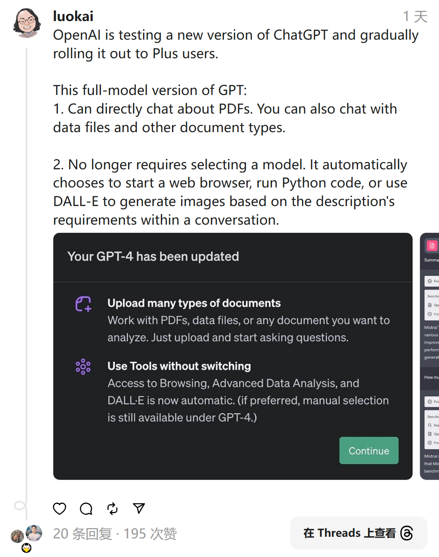Open the pink document icon in second image
Image resolution: width=439 pixels, height=557 pixels.
(432, 246)
